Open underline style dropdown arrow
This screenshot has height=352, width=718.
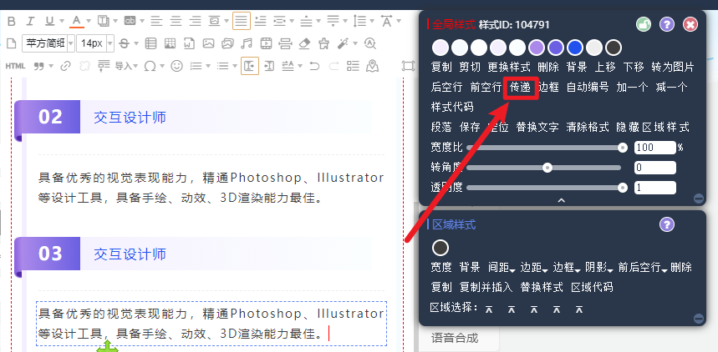61,21
